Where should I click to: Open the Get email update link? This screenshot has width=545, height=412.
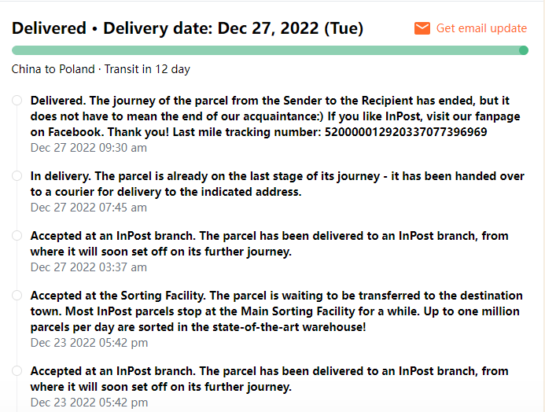click(x=481, y=28)
